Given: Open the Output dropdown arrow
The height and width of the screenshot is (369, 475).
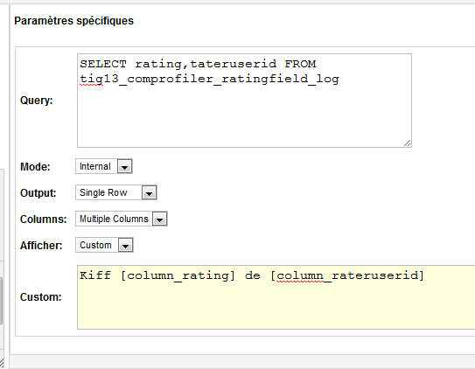Looking at the screenshot, I should (x=149, y=193).
